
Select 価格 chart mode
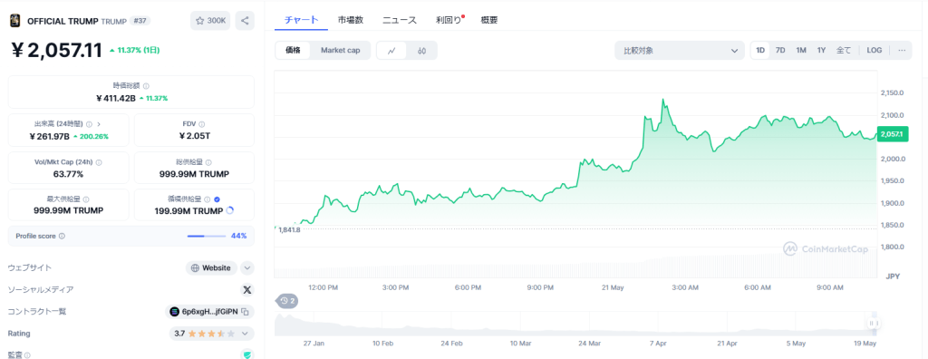[x=293, y=51]
